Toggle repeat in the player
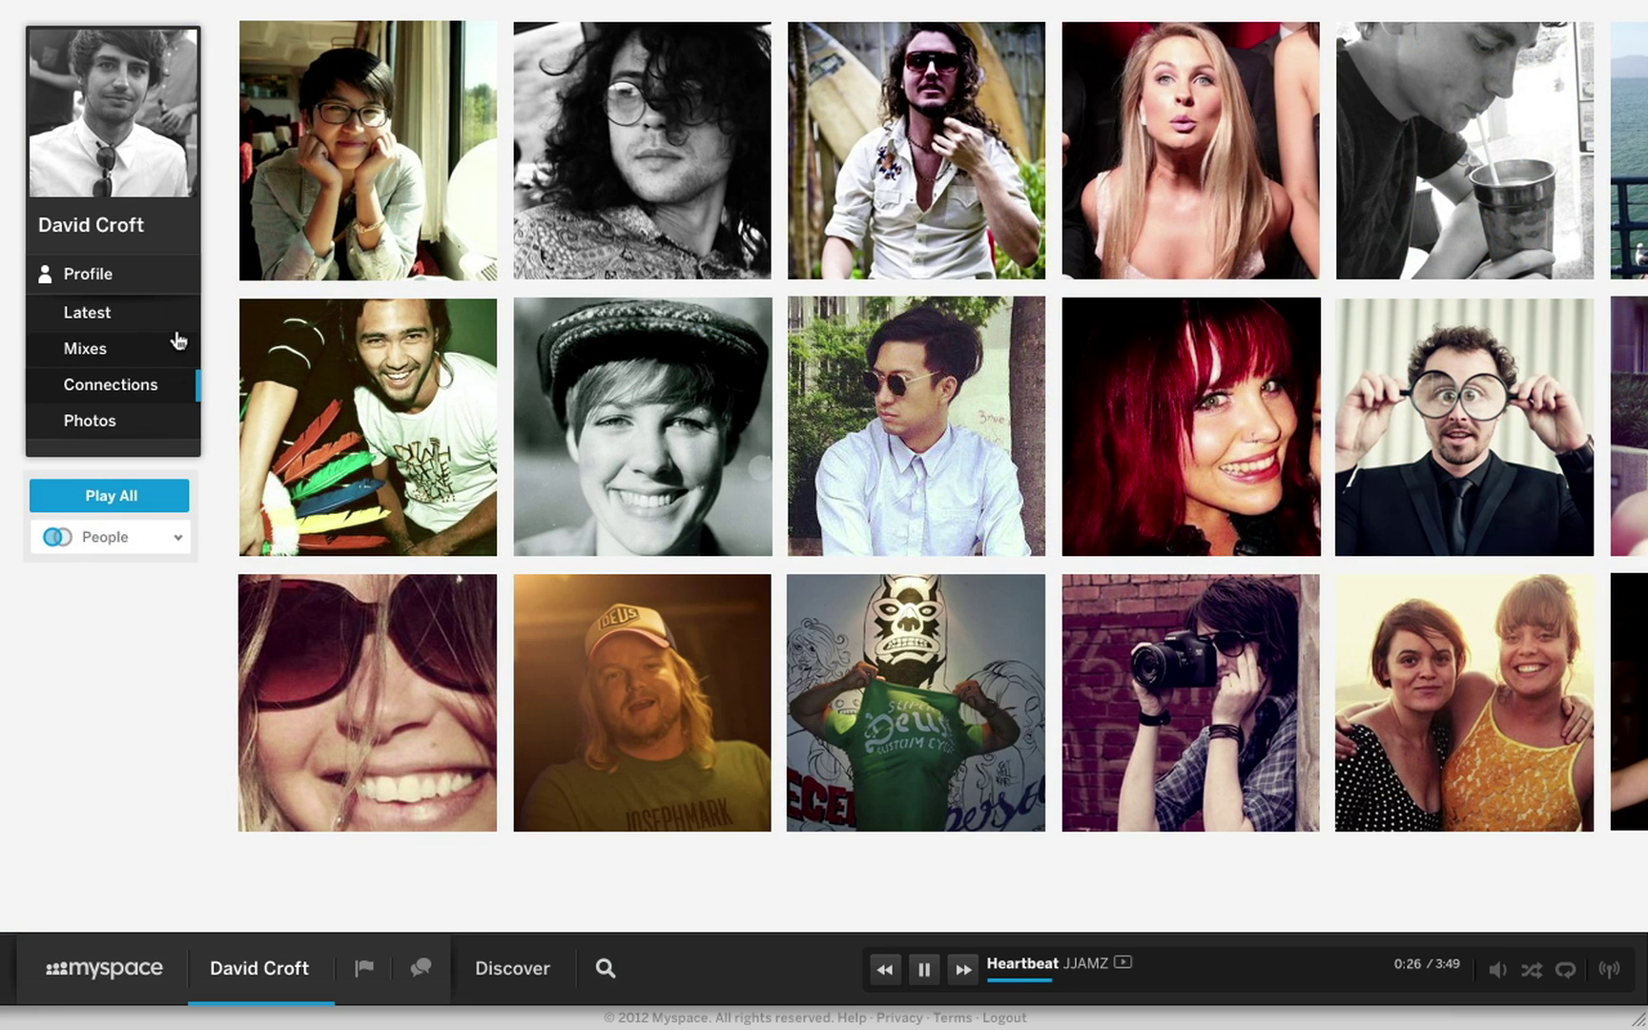Screen dimensions: 1648x1030 [x=1565, y=970]
